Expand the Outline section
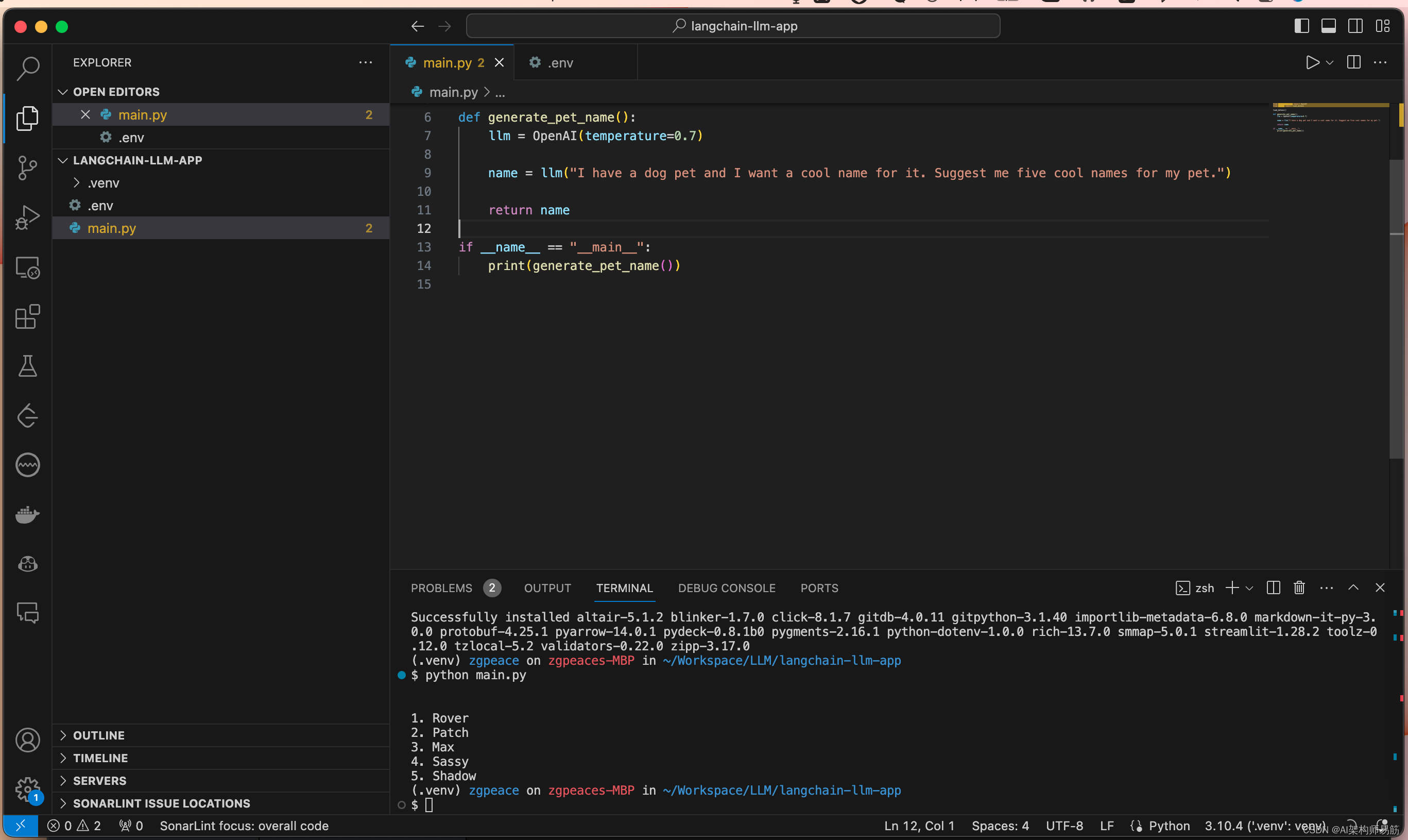This screenshot has width=1408, height=840. 220,735
